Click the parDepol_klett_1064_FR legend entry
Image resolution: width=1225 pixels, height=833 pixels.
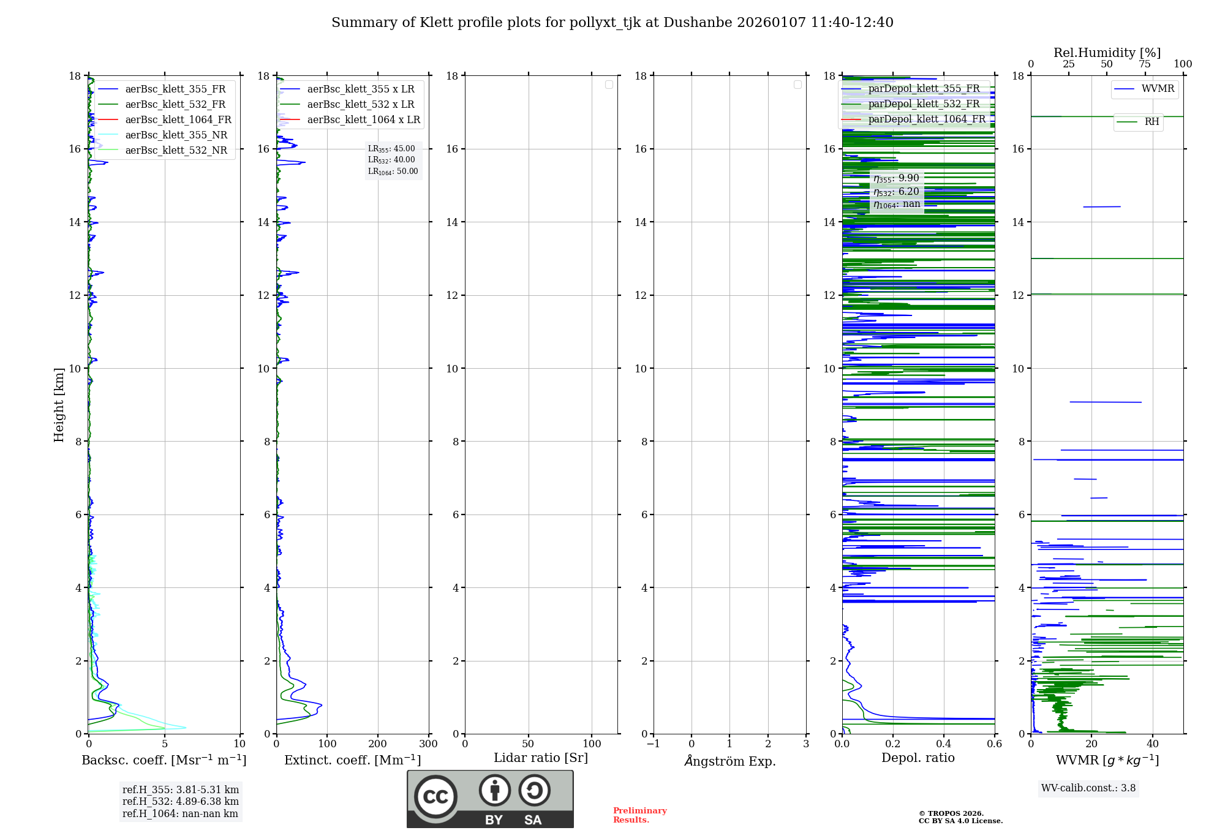[926, 119]
